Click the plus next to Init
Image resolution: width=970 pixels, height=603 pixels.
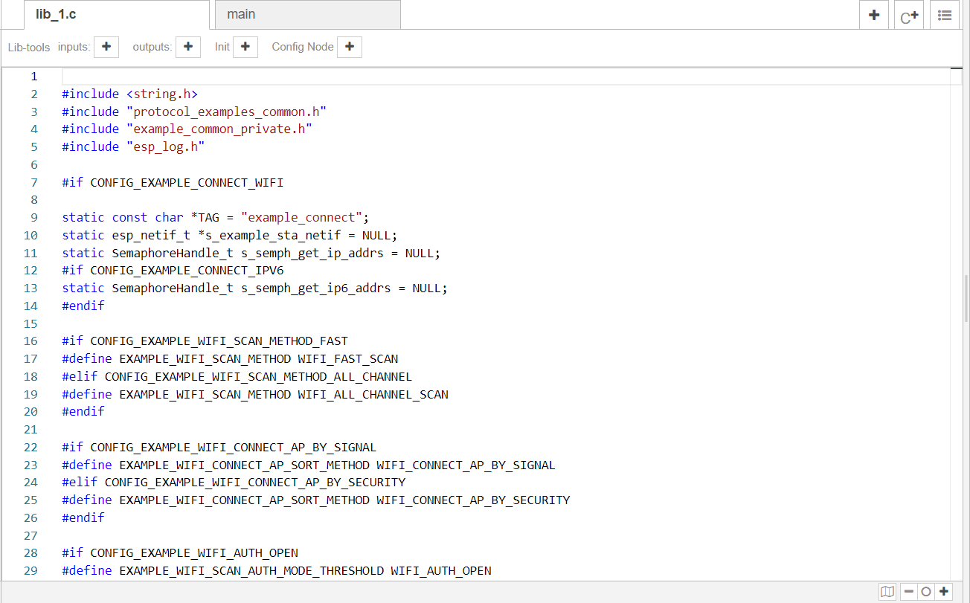(x=245, y=47)
